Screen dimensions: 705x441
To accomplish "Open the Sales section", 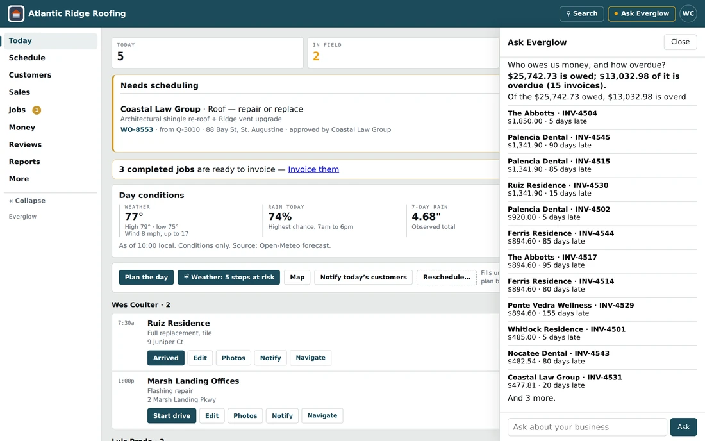I will [49, 92].
